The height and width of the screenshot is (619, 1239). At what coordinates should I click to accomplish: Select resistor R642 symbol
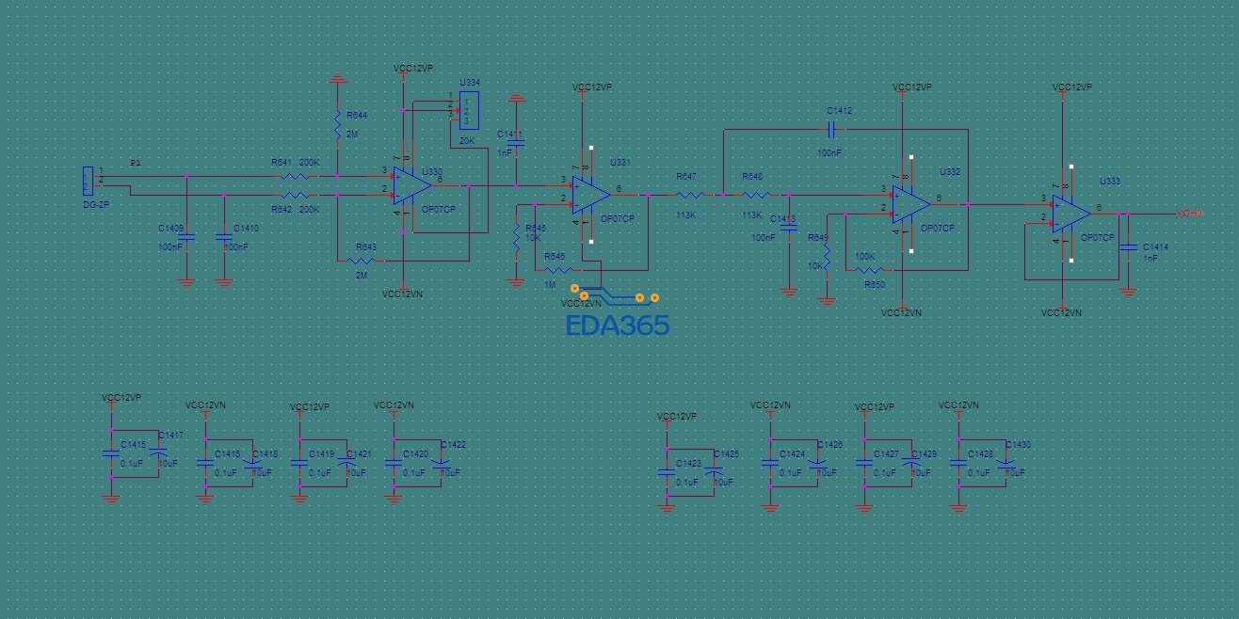[295, 195]
